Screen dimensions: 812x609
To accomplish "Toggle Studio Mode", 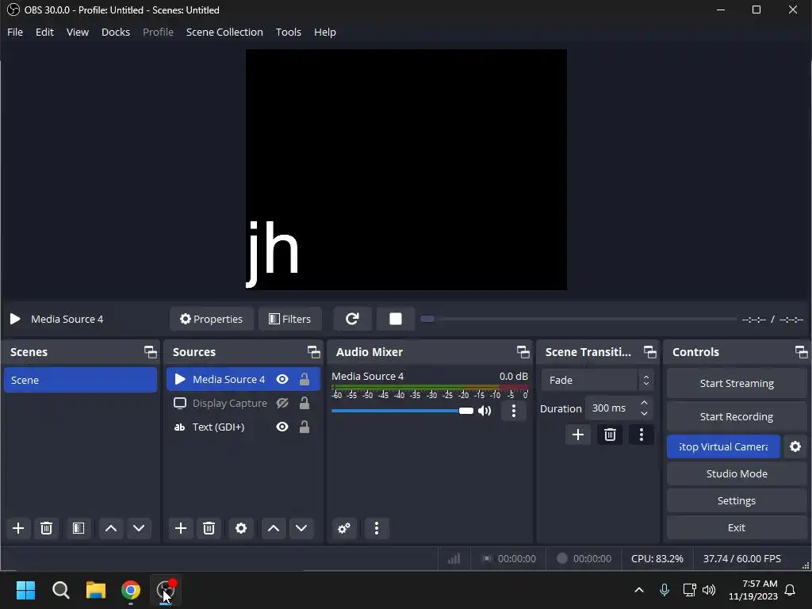I will point(737,473).
